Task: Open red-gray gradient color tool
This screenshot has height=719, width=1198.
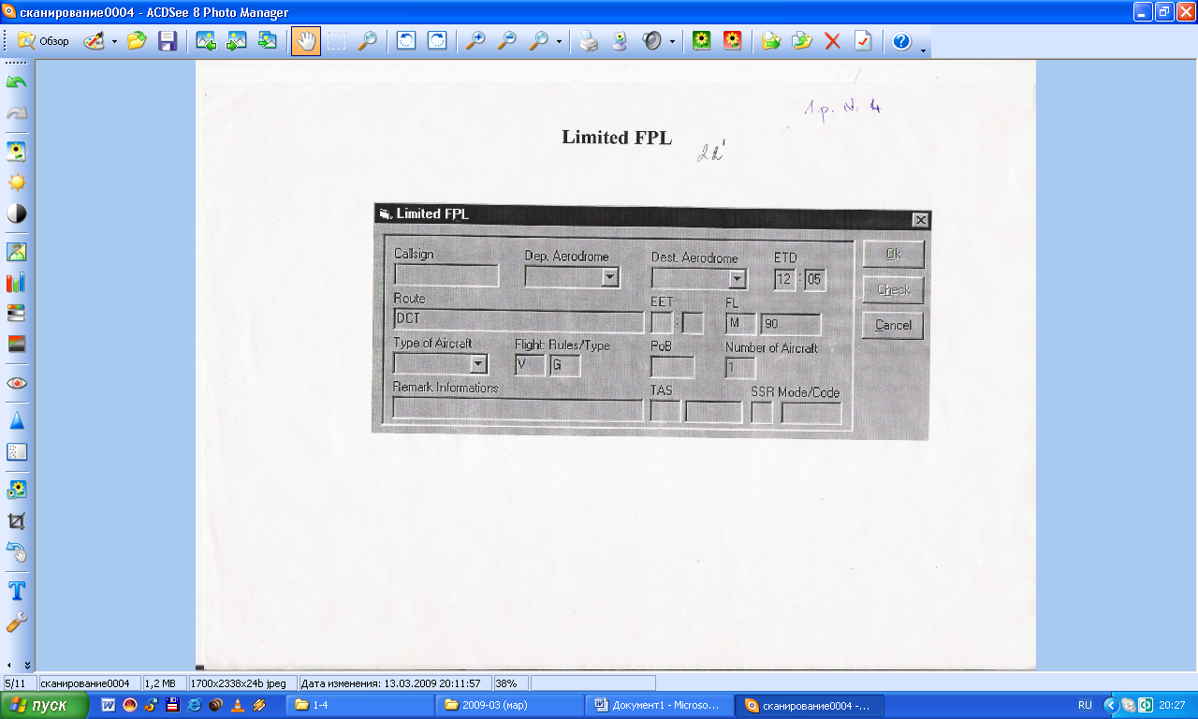Action: [x=17, y=344]
